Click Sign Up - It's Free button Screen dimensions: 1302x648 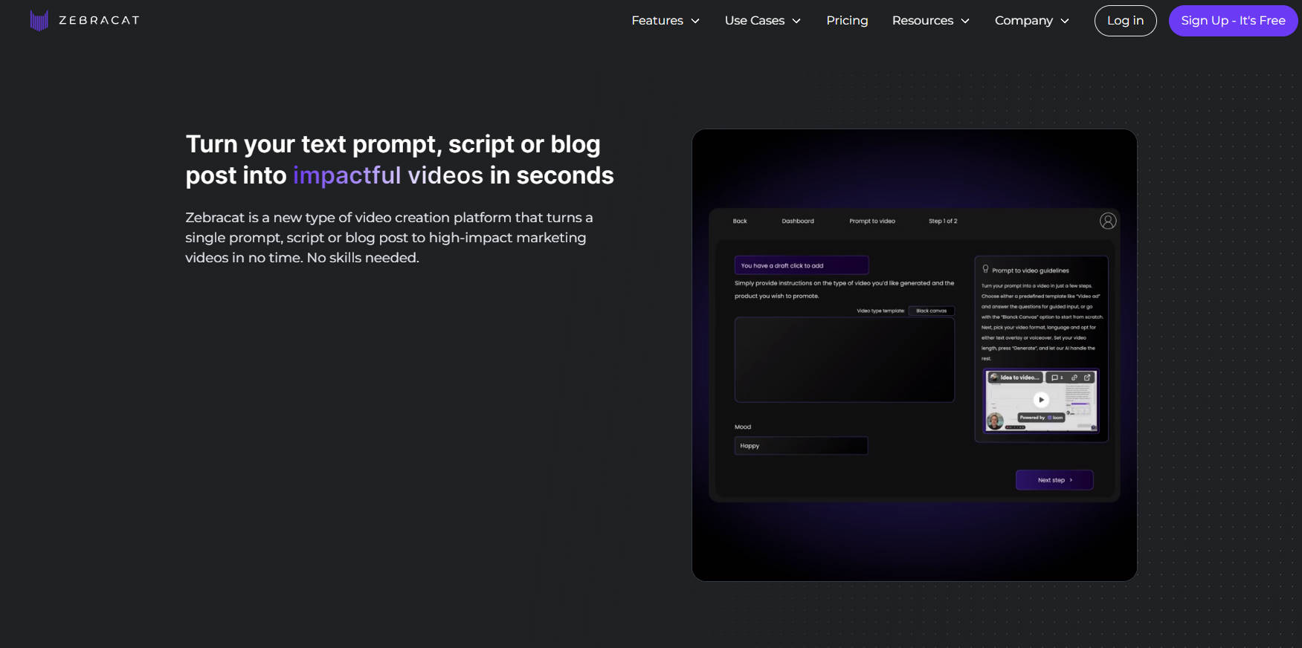coord(1232,21)
